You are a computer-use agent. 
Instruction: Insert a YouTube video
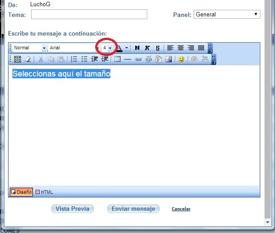point(205,59)
